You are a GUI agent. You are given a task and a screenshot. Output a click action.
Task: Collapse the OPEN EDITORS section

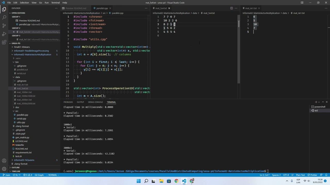[x=18, y=13]
